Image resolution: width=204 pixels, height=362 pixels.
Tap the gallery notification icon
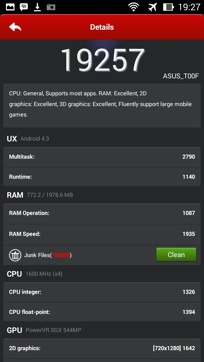pos(10,7)
